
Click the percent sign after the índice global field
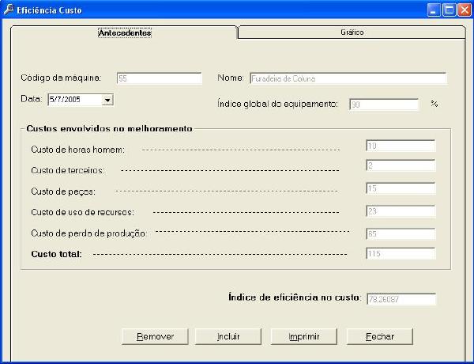click(434, 104)
